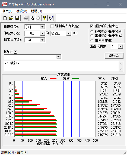Viewport: 127px width, 155px height.
Task: Expand the 8192.0 transfer size end dropdown
Action: (68, 33)
